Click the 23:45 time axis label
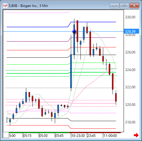Screen dimensions: 142x141 click(x=92, y=136)
